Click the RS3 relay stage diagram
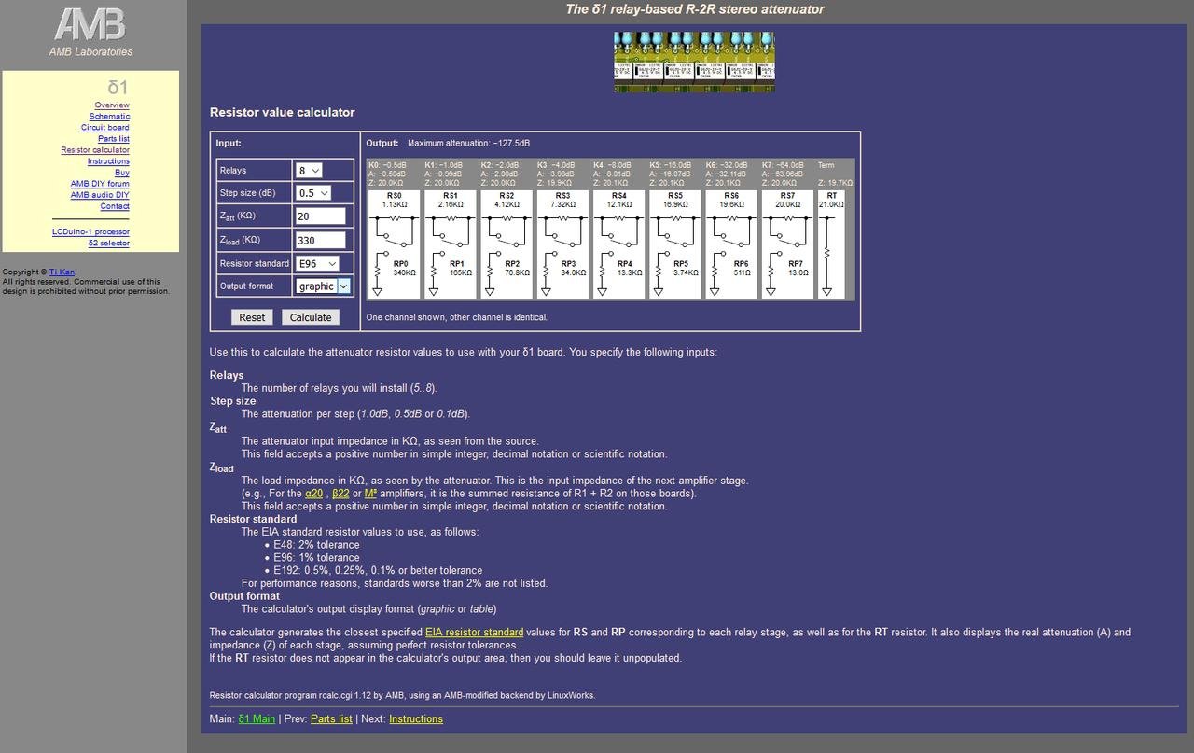 pos(562,244)
